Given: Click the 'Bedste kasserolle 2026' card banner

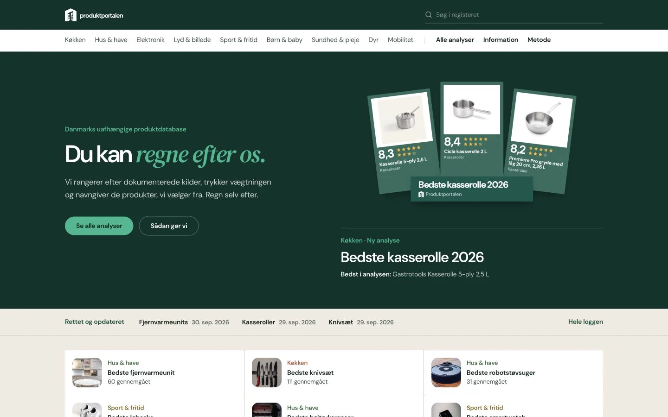Looking at the screenshot, I should (472, 189).
